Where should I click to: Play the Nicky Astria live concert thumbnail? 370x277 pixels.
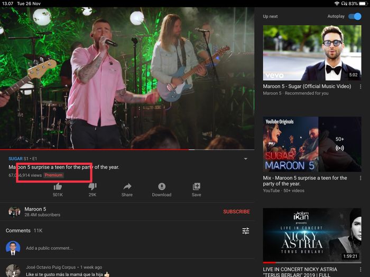(312, 235)
